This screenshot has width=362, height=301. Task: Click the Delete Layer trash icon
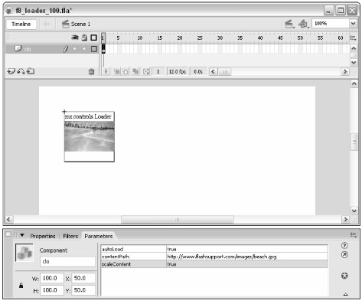tap(91, 72)
